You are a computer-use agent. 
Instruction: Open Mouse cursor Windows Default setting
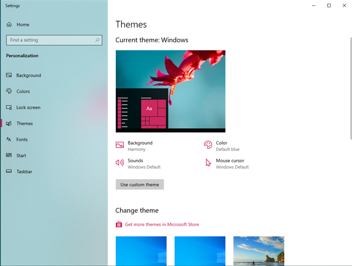coord(227,163)
